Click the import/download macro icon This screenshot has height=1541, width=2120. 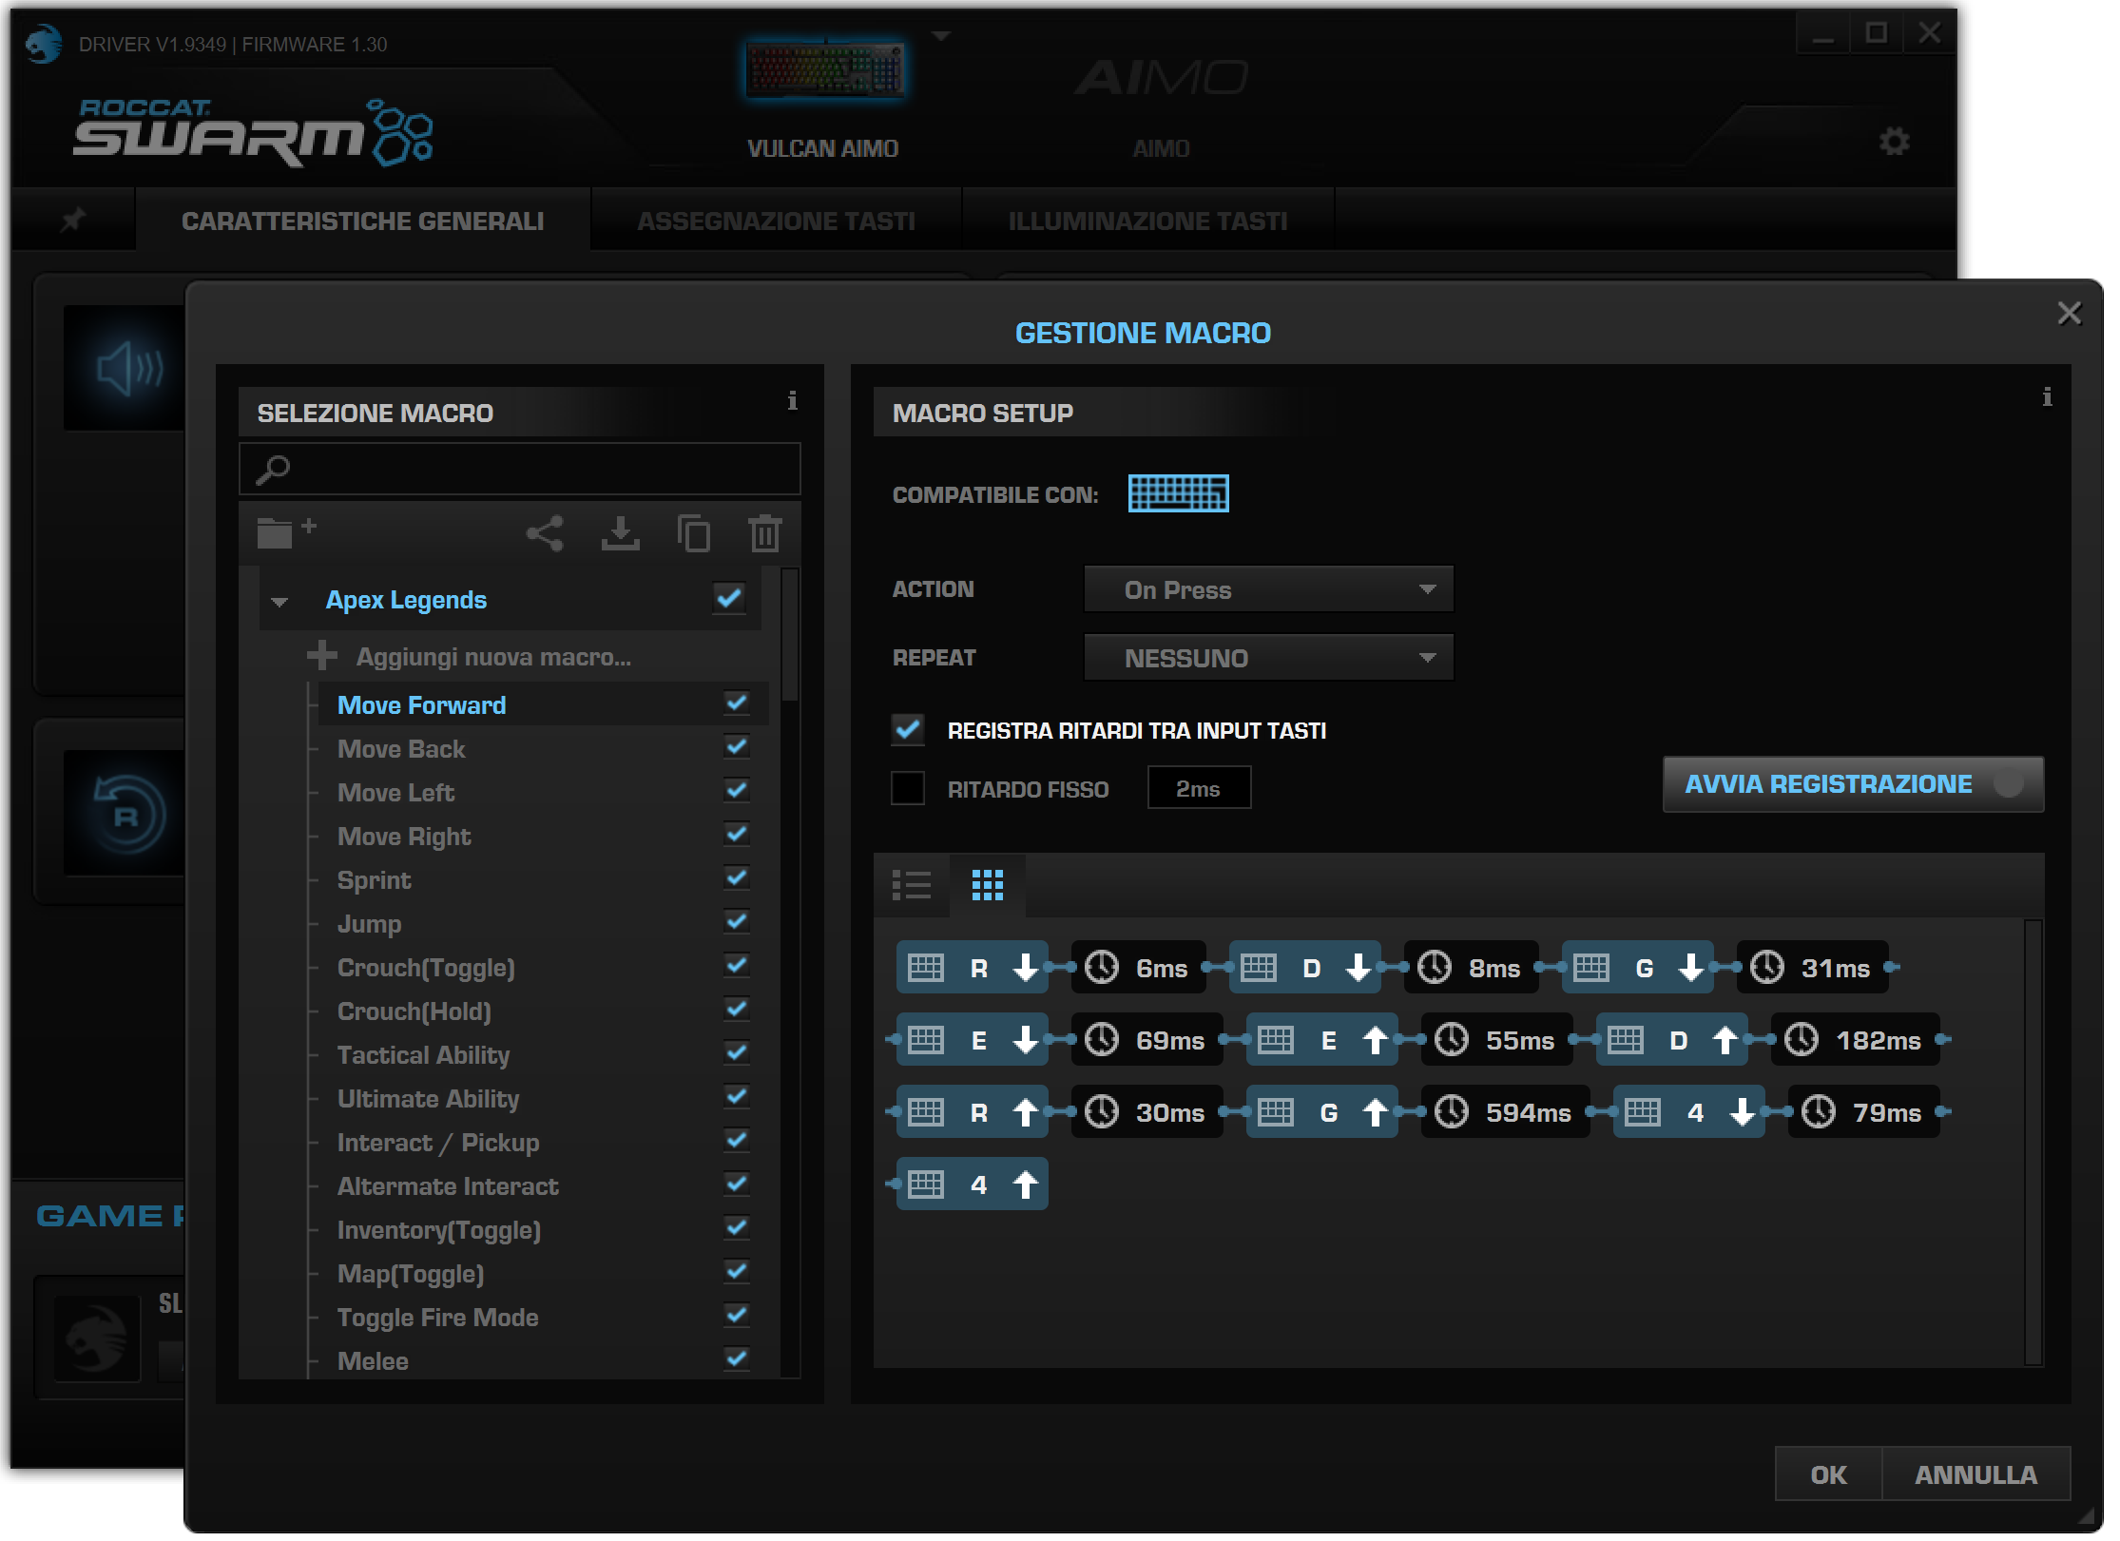(x=621, y=533)
